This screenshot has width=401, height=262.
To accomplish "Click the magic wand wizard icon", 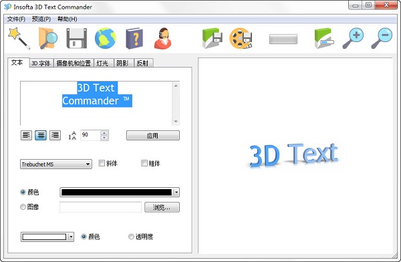I will pyautogui.click(x=19, y=38).
